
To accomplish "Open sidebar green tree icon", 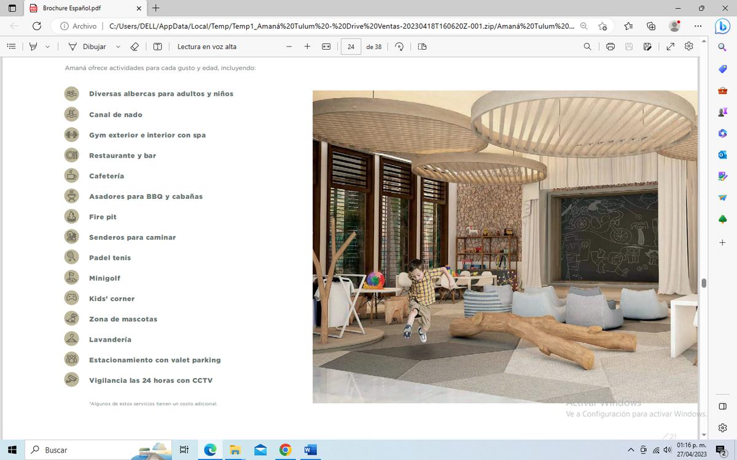I will pyautogui.click(x=722, y=220).
